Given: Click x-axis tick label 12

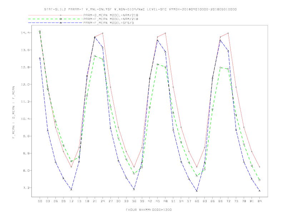Looking at the screenshot, I should [x=71, y=201].
